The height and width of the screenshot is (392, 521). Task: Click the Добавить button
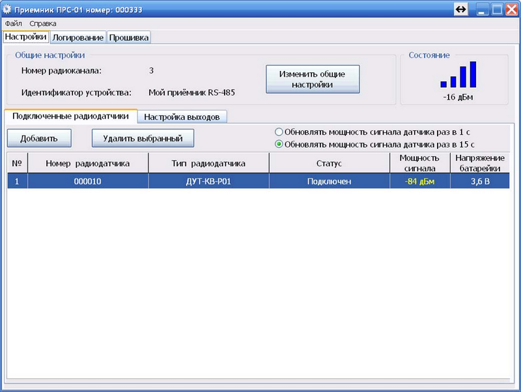(39, 138)
